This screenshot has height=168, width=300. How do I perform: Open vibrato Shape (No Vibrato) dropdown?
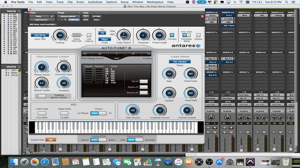click(180, 62)
